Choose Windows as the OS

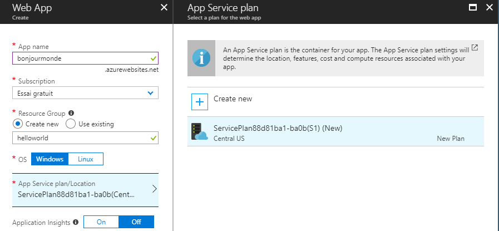pos(50,159)
